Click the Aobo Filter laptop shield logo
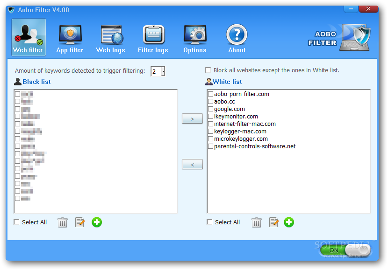The height and width of the screenshot is (270, 388). [355, 37]
